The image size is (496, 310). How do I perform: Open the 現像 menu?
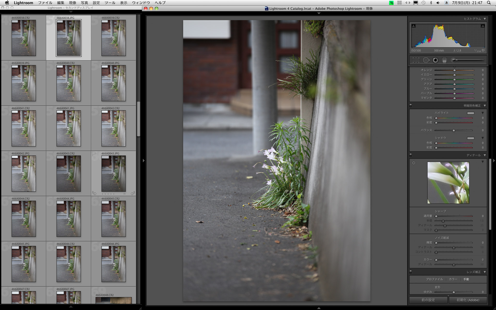click(x=73, y=3)
